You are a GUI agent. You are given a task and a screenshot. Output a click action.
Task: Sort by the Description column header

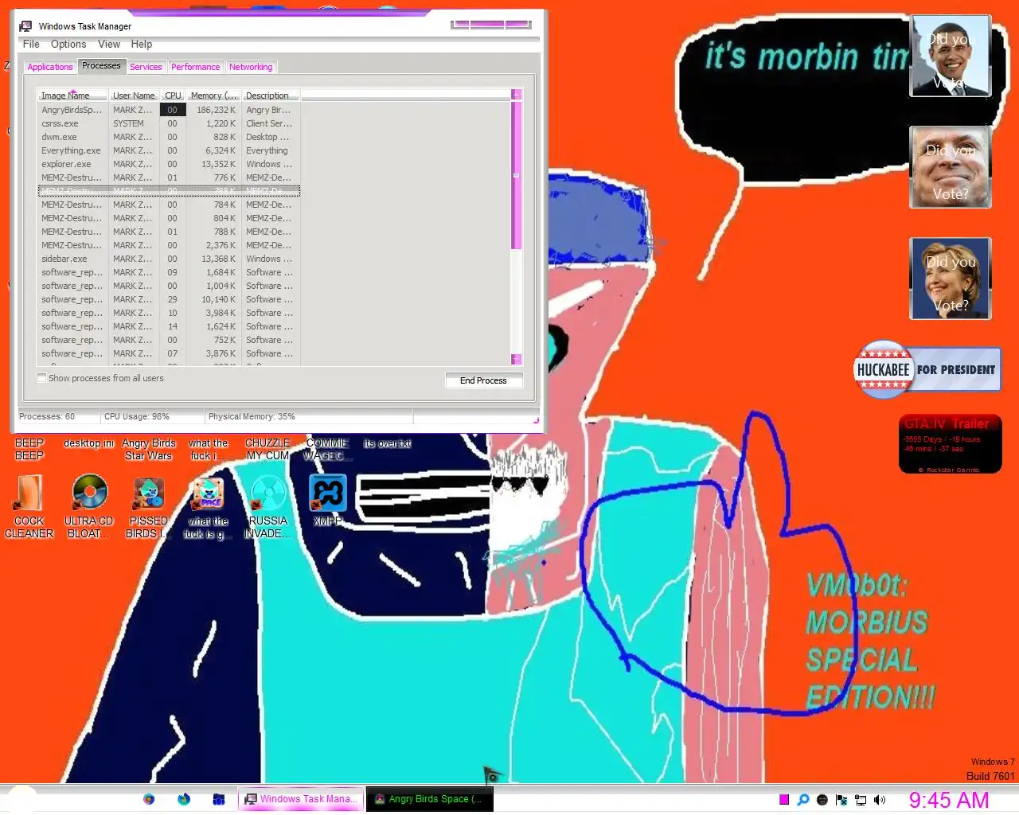[271, 96]
